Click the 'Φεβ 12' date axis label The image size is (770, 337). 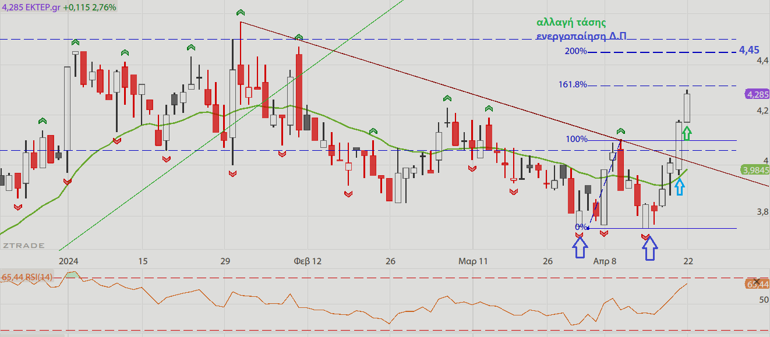click(308, 261)
